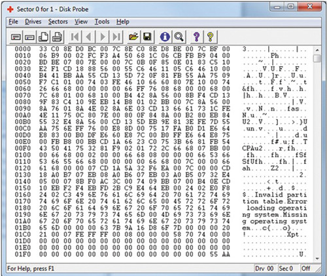Click the purple question mark help icon
Image resolution: width=327 pixels, height=276 pixels.
[196, 37]
